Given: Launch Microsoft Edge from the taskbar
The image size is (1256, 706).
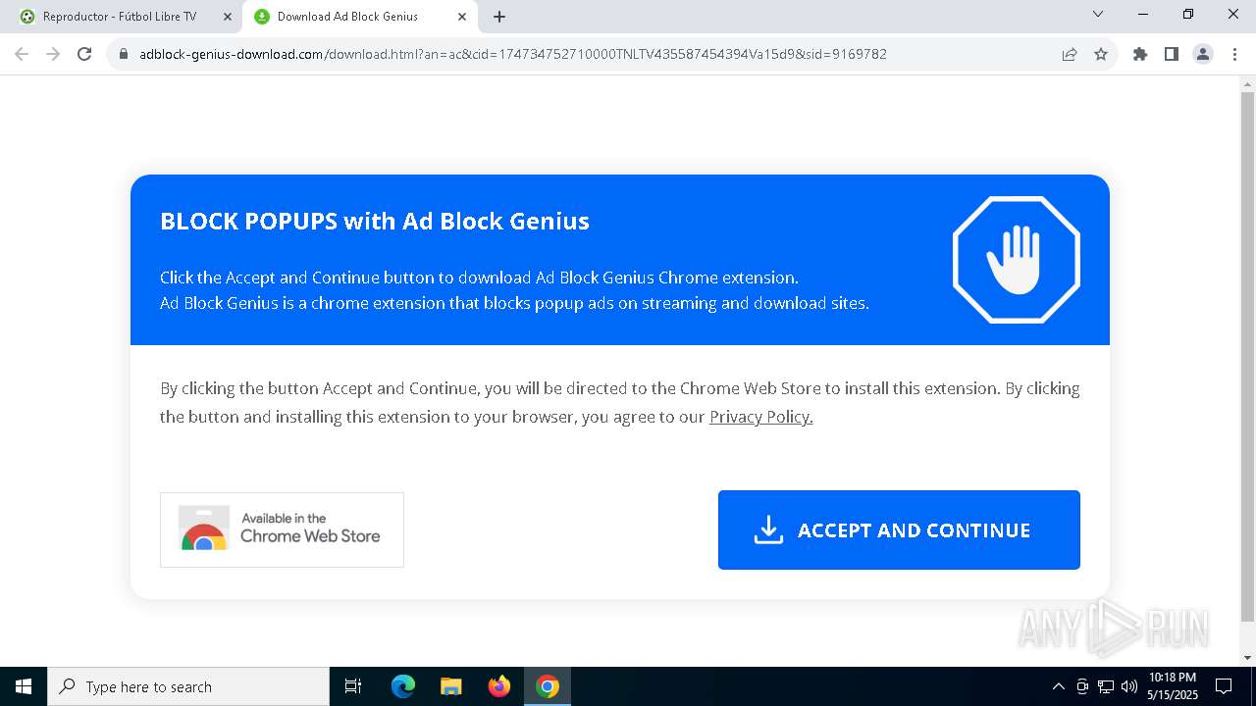Looking at the screenshot, I should point(403,686).
